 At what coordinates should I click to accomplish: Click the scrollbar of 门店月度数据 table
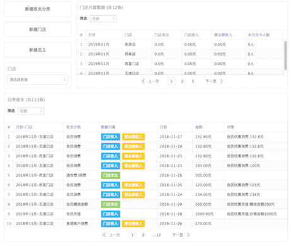[x=285, y=56]
